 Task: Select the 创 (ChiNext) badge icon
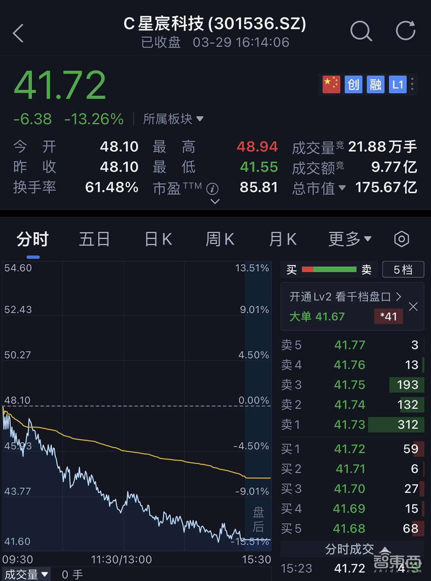click(353, 84)
